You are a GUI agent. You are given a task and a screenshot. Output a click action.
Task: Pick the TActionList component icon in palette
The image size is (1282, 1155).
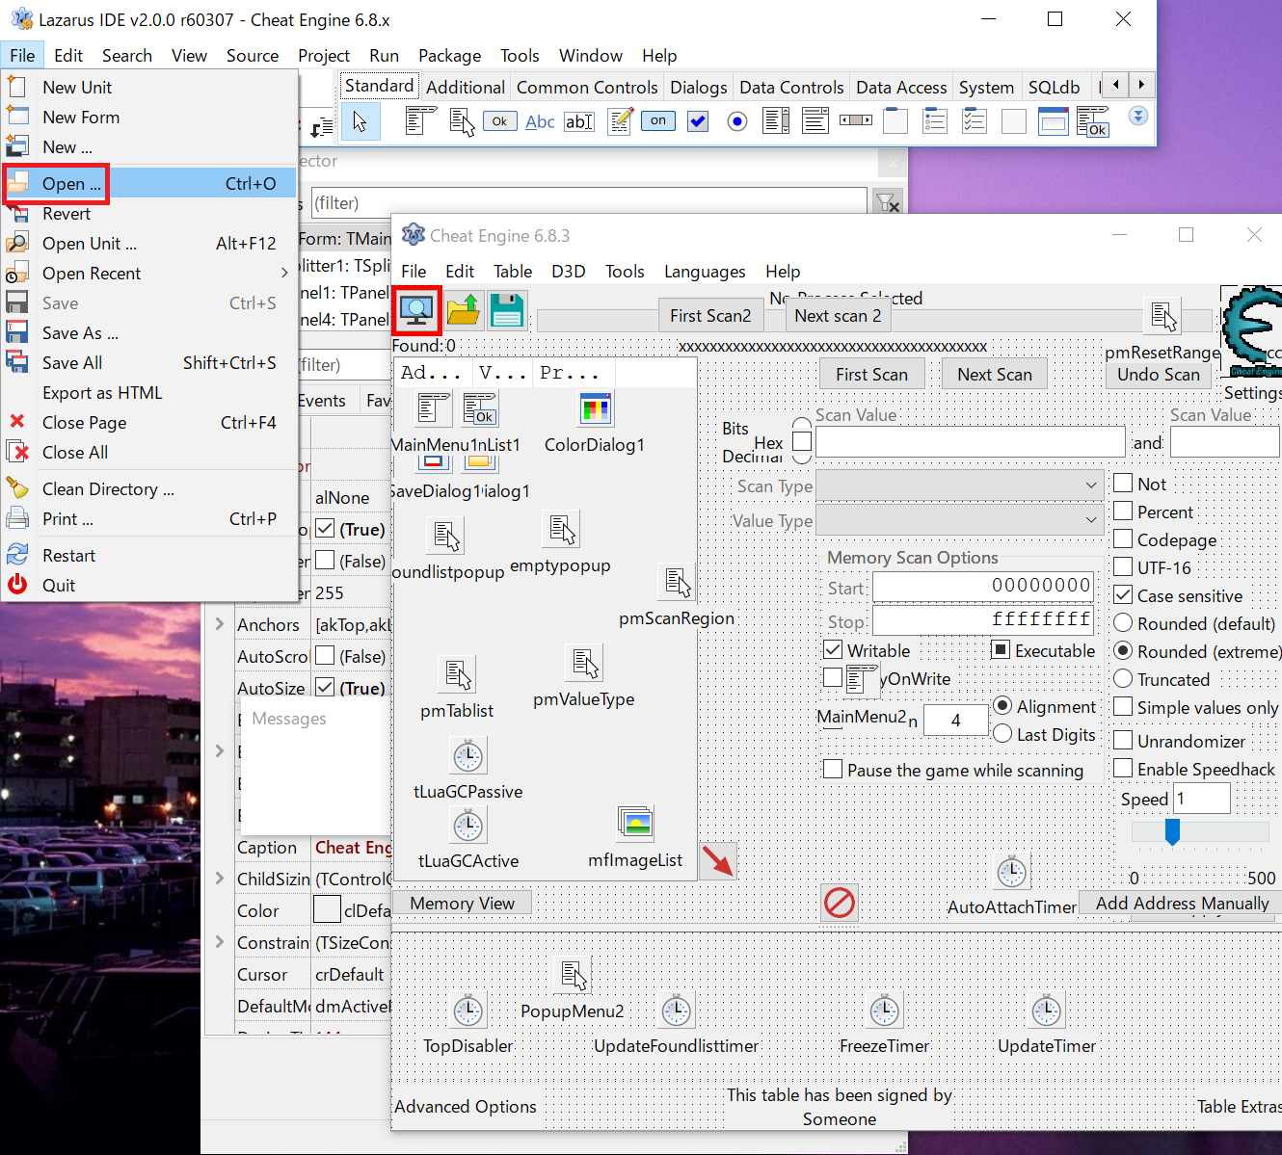click(x=1093, y=121)
